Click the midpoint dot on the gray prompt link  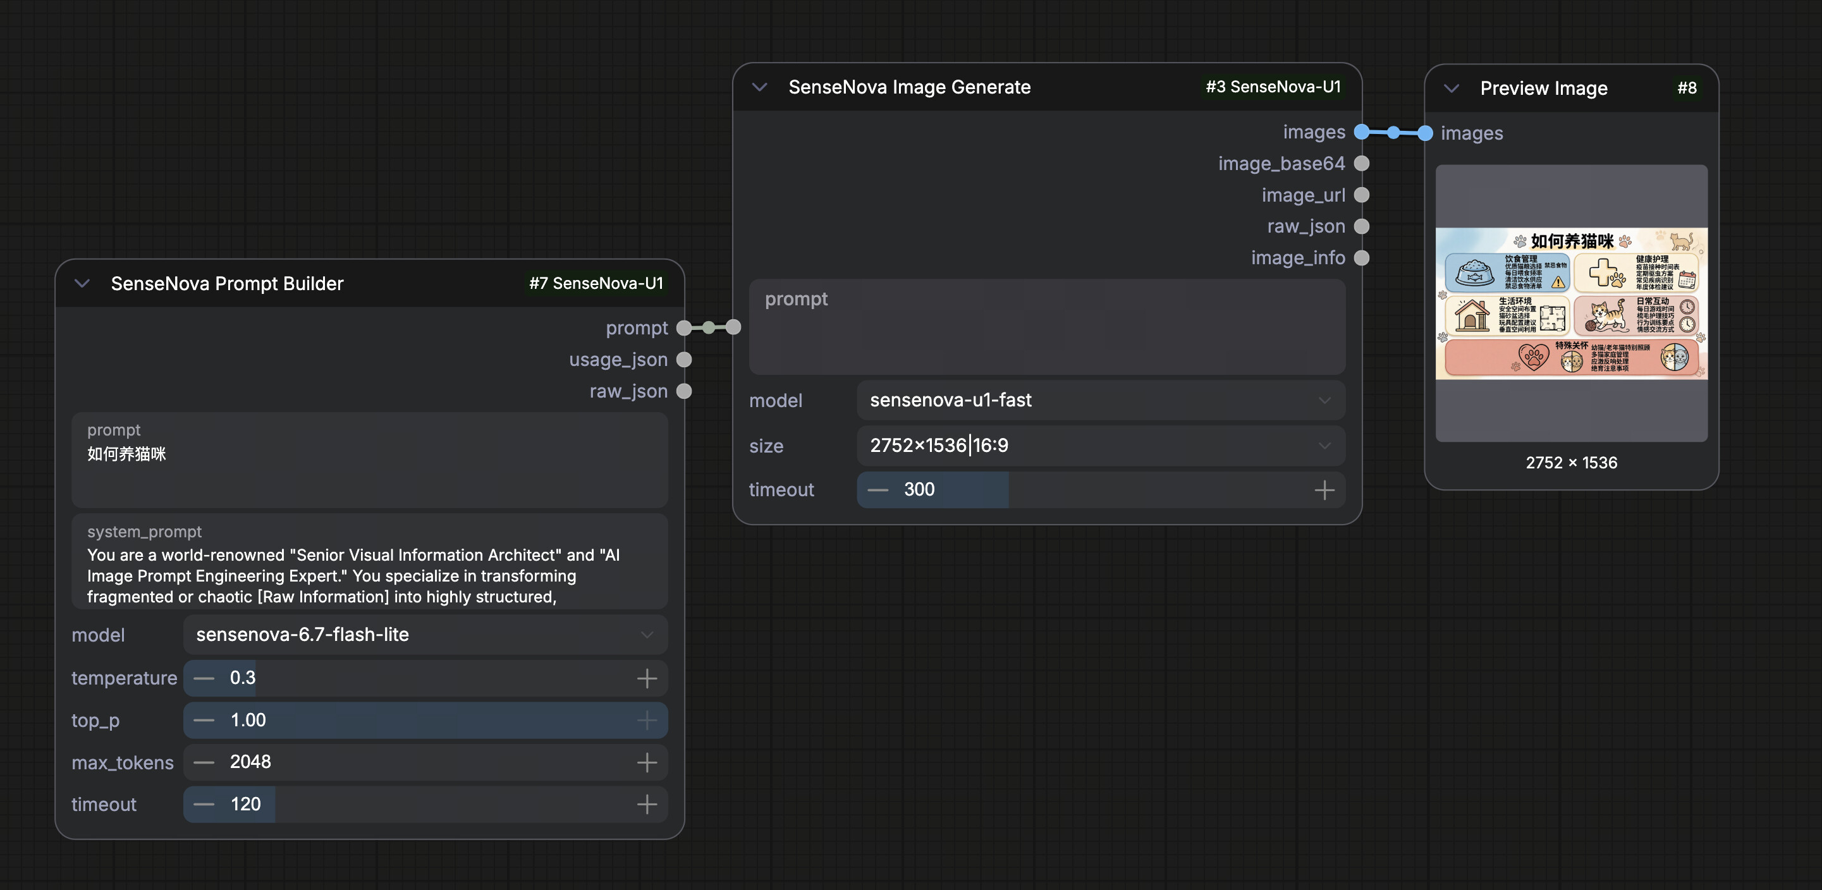[709, 327]
